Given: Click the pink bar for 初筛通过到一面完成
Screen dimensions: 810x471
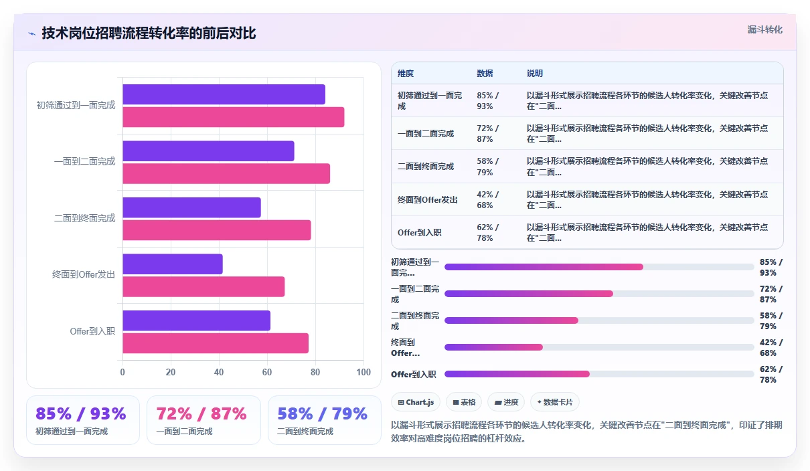Looking at the screenshot, I should [233, 117].
